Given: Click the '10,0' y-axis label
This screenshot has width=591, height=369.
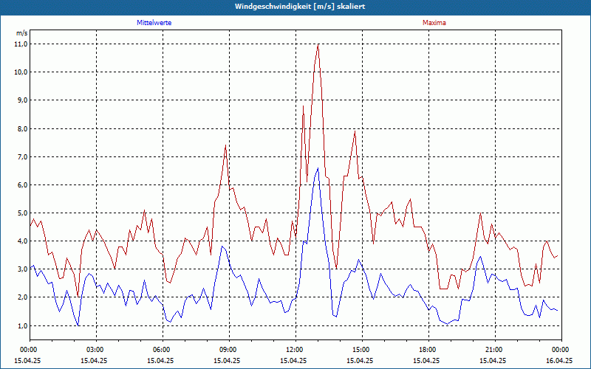Looking at the screenshot, I should (21, 72).
